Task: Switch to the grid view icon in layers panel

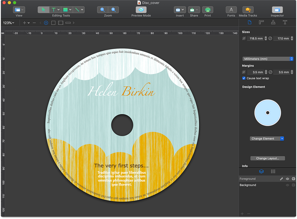Action: click(x=273, y=171)
